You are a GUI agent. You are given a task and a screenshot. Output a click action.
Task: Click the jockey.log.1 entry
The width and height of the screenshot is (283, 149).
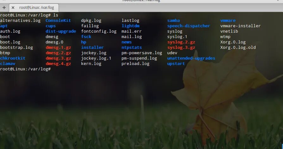tap(96, 58)
